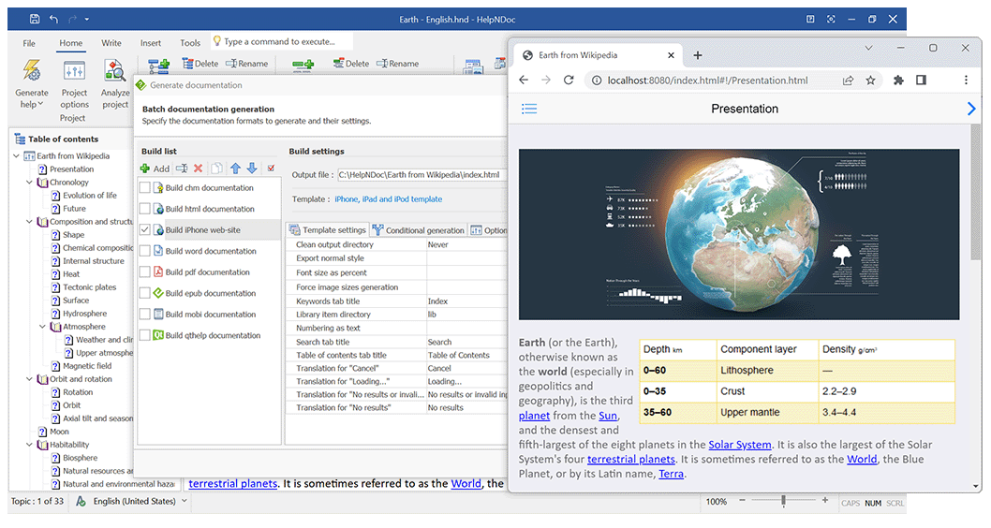This screenshot has width=991, height=528.
Task: Click the Solar System link in the browser
Action: coord(739,445)
